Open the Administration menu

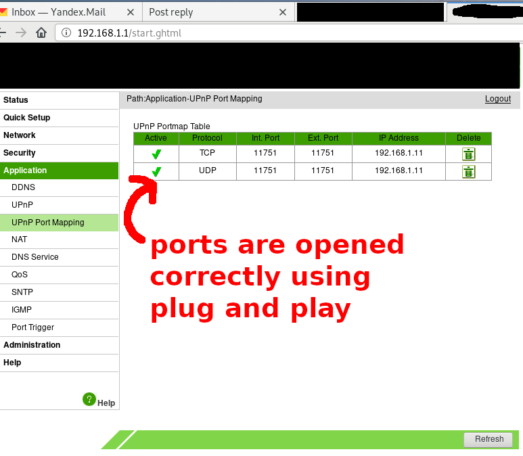pyautogui.click(x=60, y=345)
